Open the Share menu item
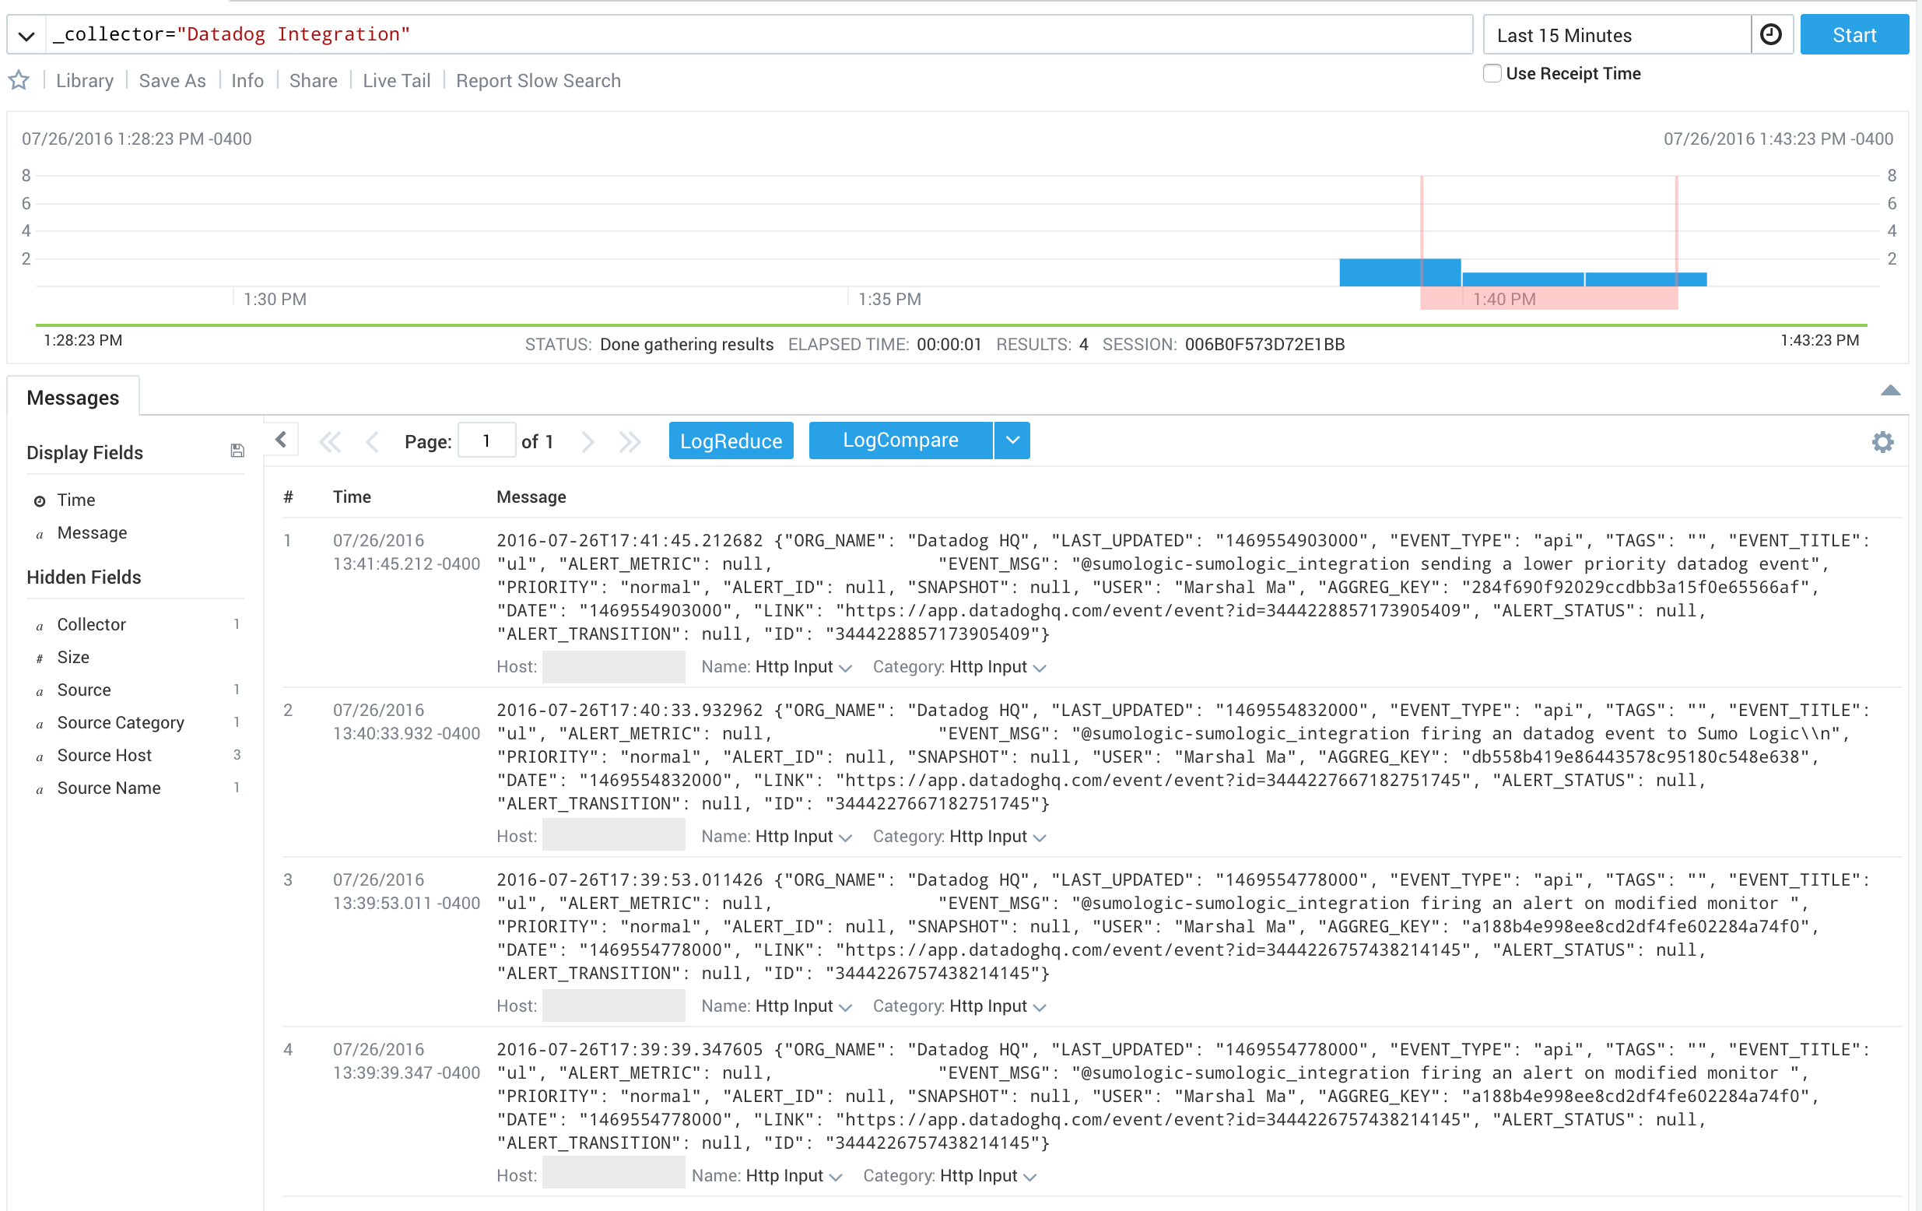The height and width of the screenshot is (1211, 1922). (x=312, y=80)
